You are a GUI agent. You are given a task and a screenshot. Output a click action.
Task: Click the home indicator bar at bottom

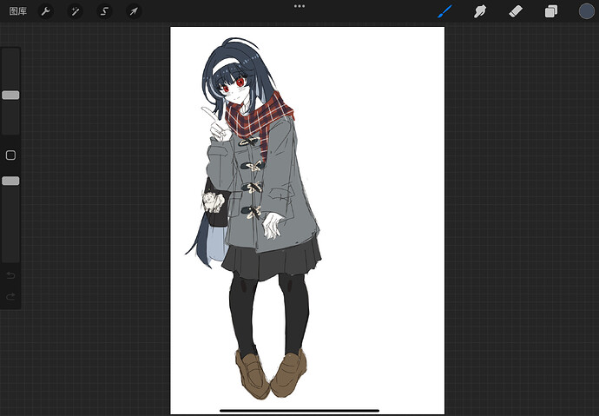click(299, 411)
